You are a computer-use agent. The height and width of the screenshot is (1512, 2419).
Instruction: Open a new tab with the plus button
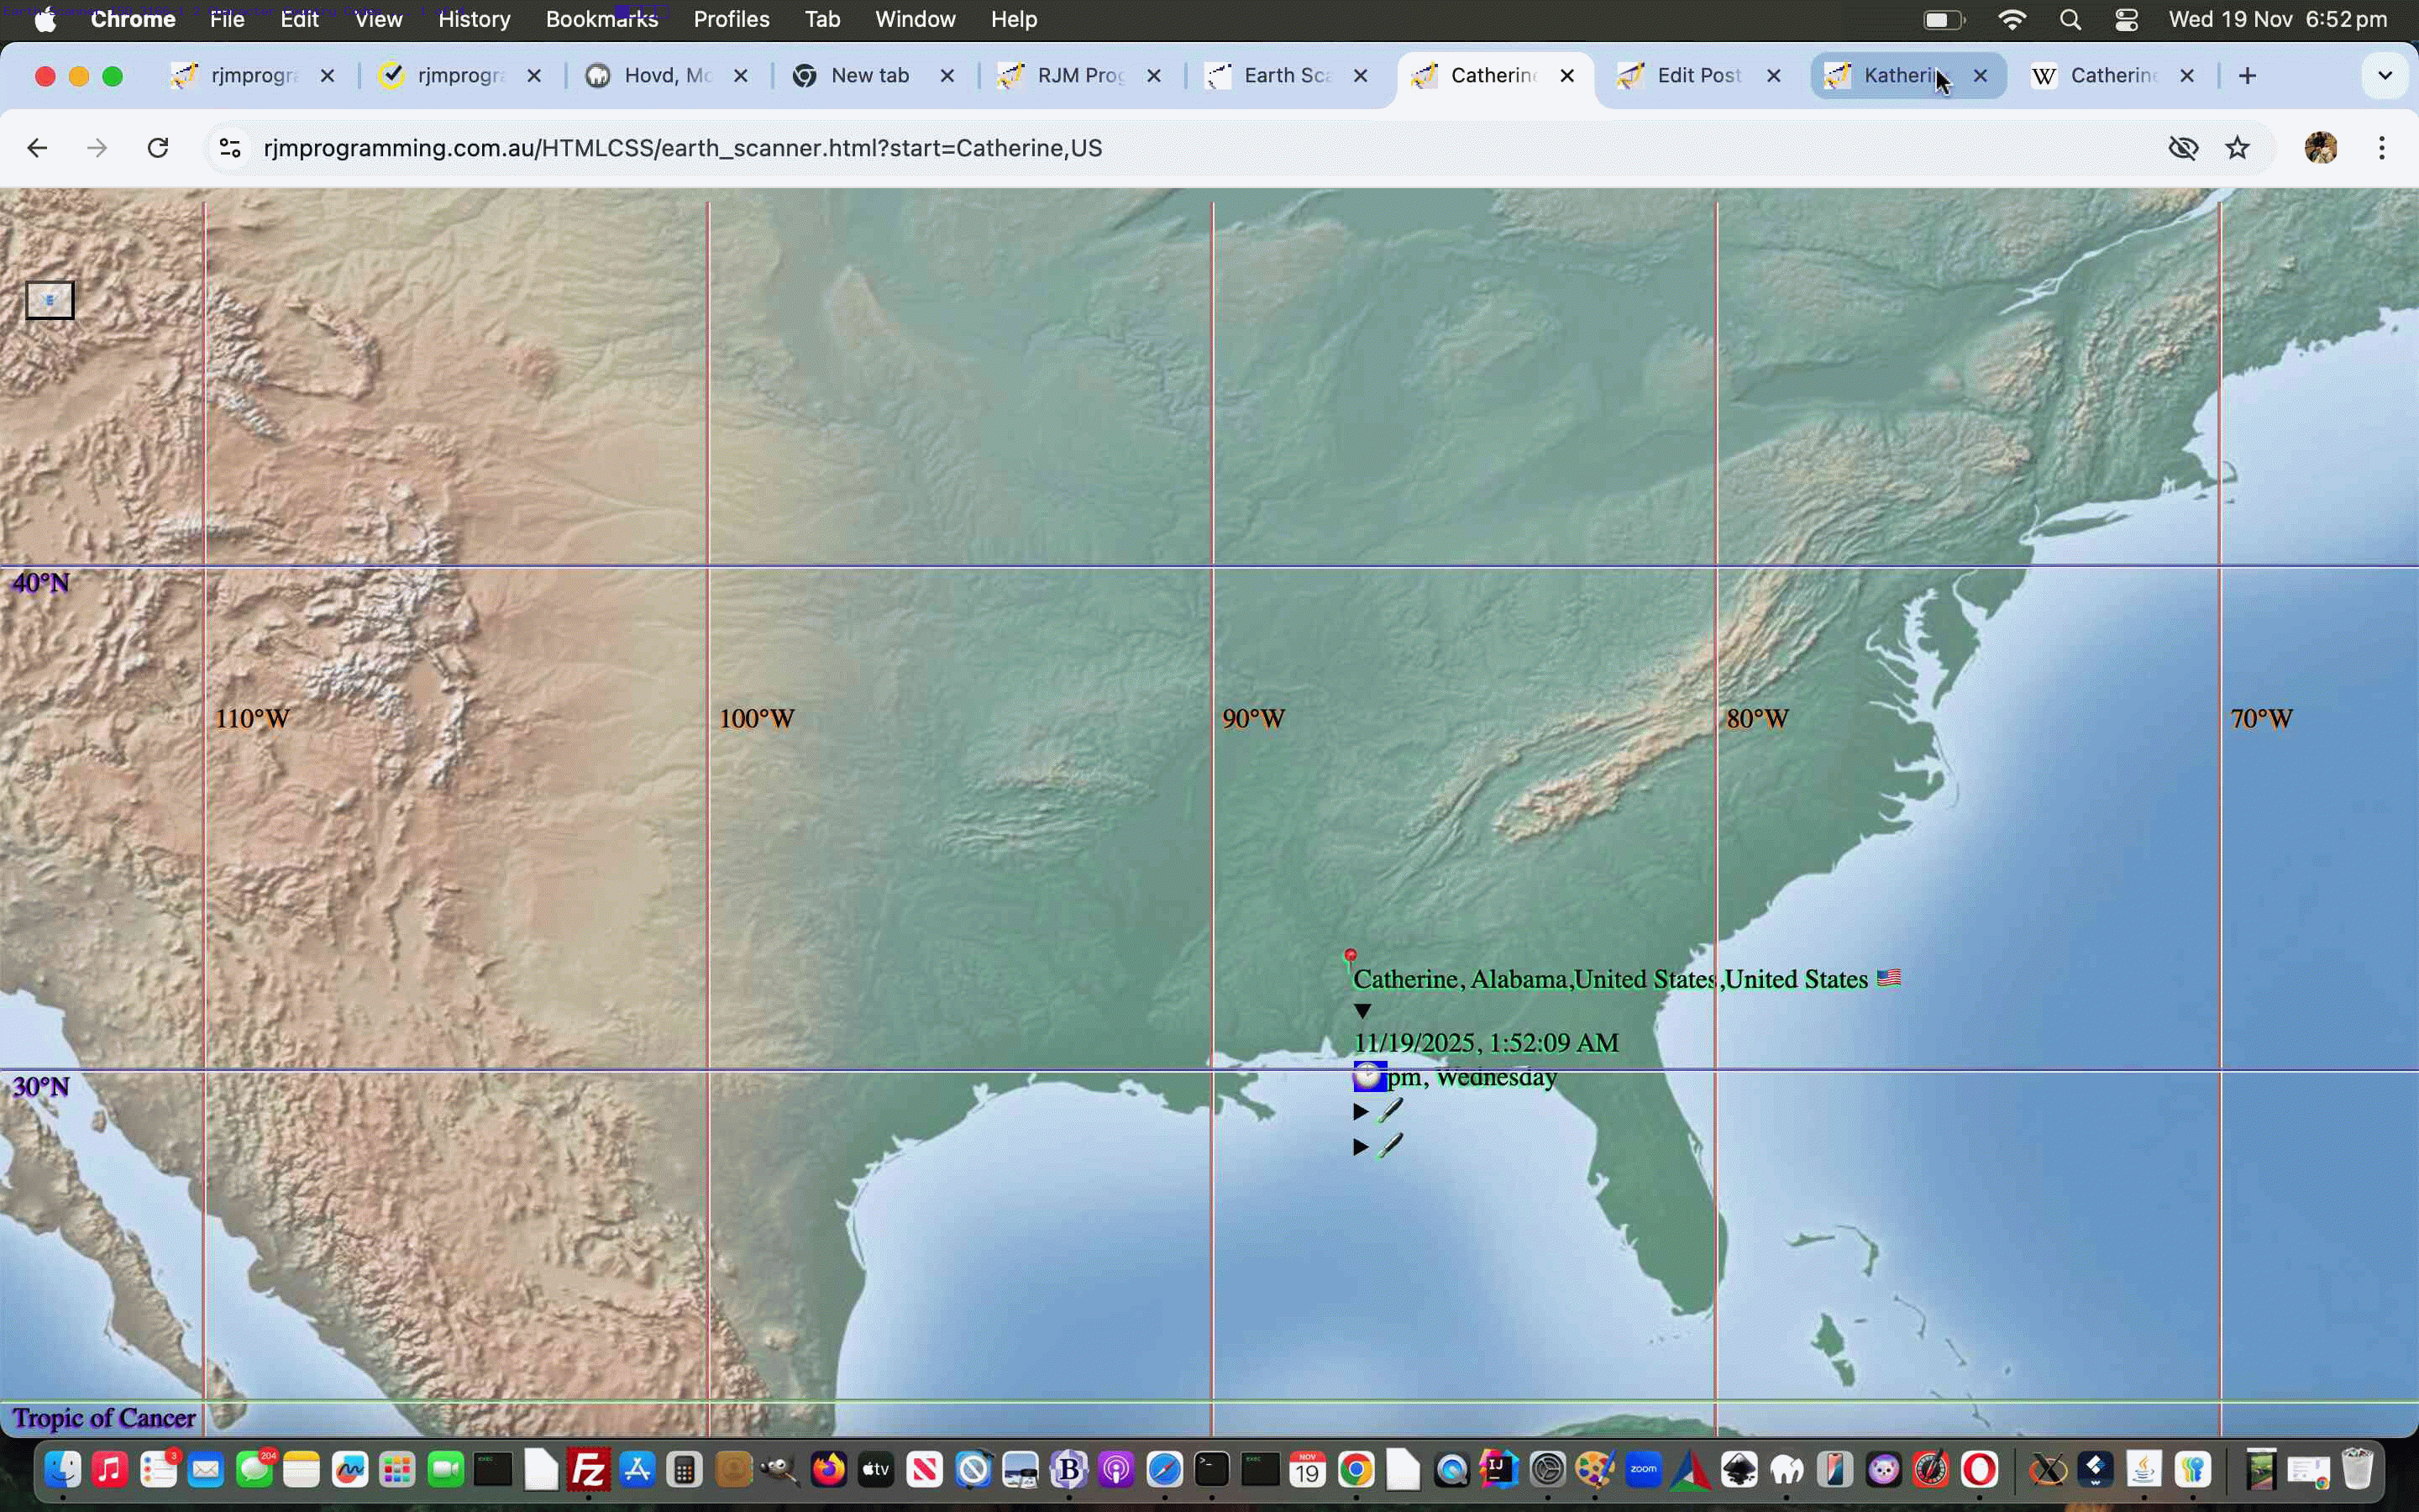[x=2248, y=75]
